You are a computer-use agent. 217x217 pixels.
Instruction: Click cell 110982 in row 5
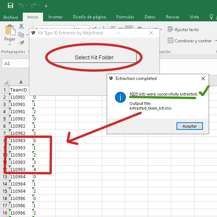pos(21,119)
